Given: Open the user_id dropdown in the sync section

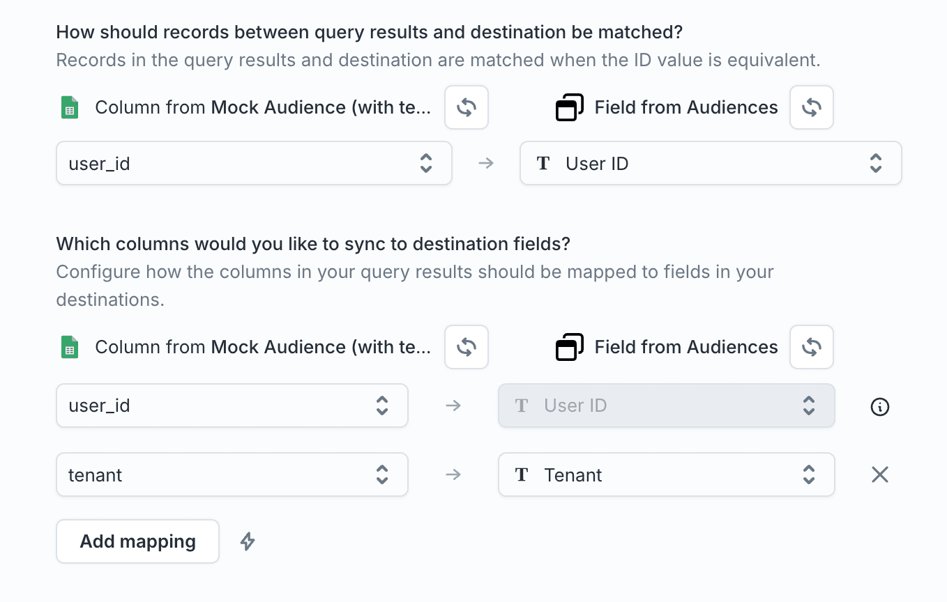Looking at the screenshot, I should point(232,405).
